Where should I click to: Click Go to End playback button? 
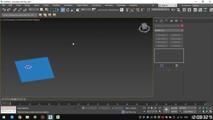tap(160, 108)
